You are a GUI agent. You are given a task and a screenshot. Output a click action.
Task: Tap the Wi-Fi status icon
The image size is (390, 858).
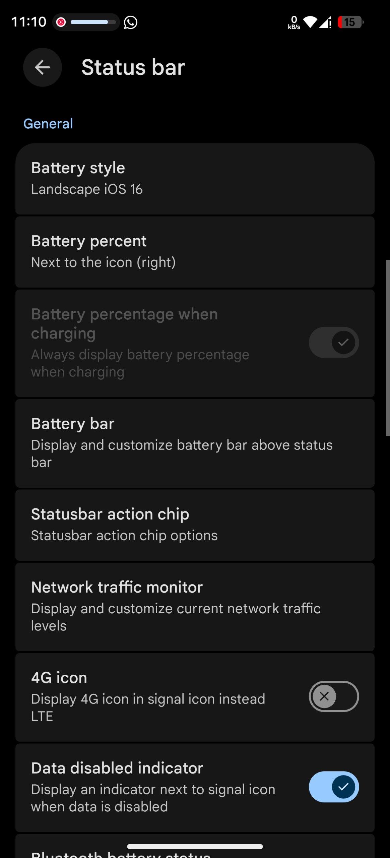310,22
